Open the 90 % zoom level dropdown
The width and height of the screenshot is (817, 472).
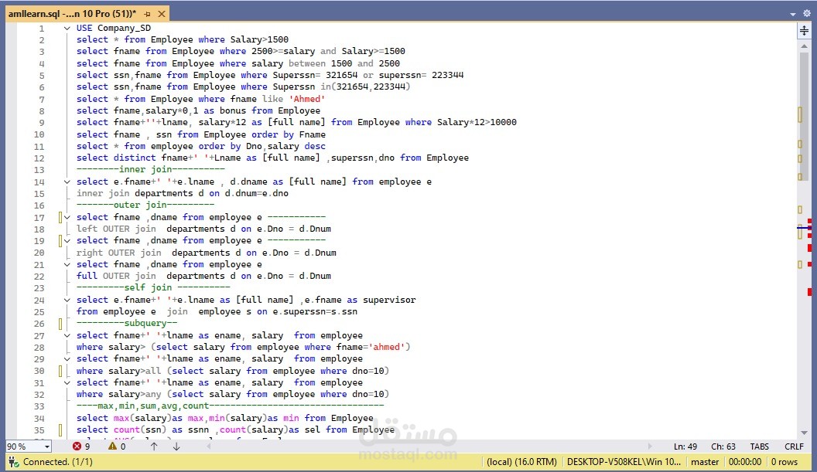pos(47,447)
